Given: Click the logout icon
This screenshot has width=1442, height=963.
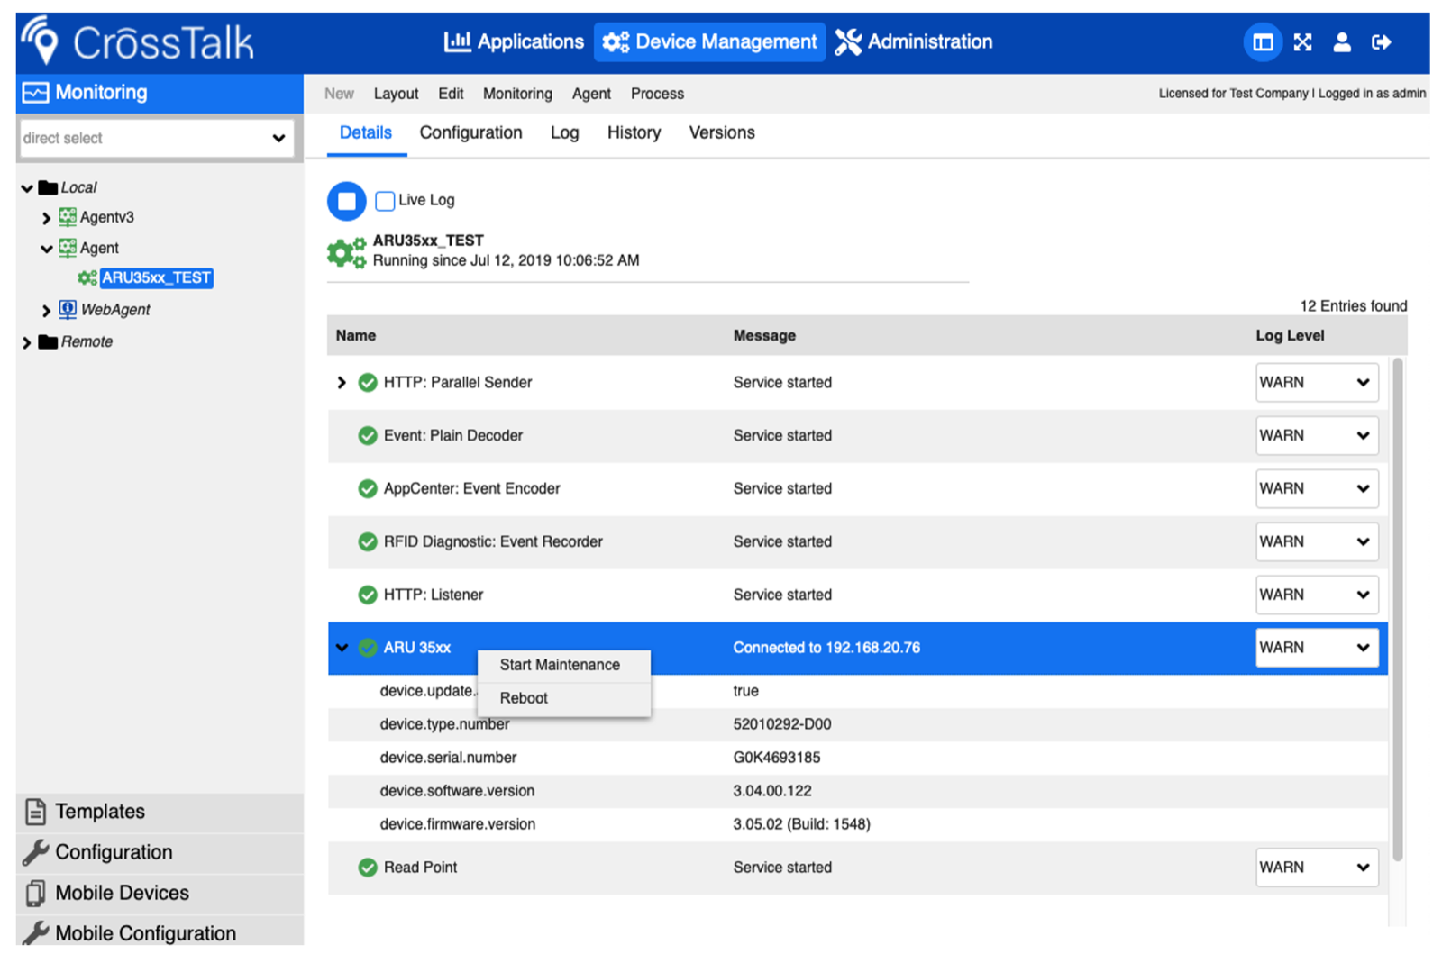Looking at the screenshot, I should [1382, 41].
